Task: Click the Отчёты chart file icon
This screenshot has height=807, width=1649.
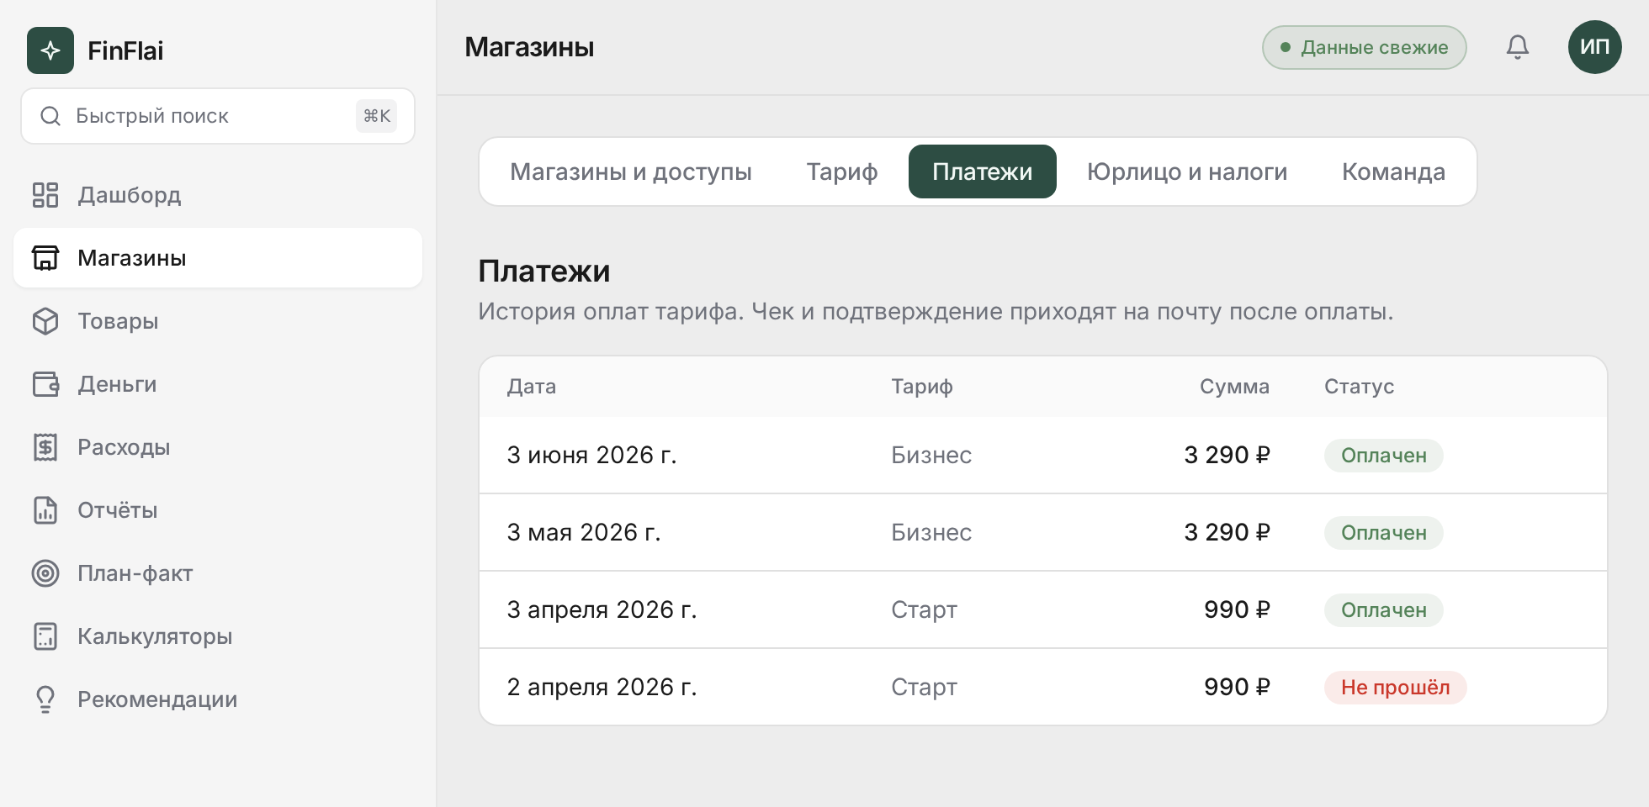Action: point(45,510)
